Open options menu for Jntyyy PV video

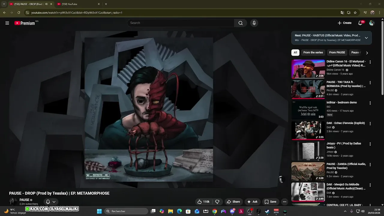pos(370,144)
